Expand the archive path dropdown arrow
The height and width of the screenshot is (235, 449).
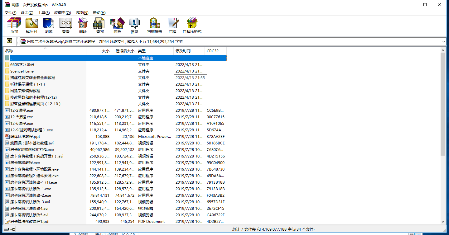pyautogui.click(x=443, y=41)
